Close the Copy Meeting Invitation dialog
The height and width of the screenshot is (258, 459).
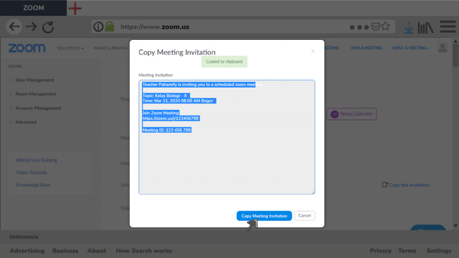coord(312,51)
